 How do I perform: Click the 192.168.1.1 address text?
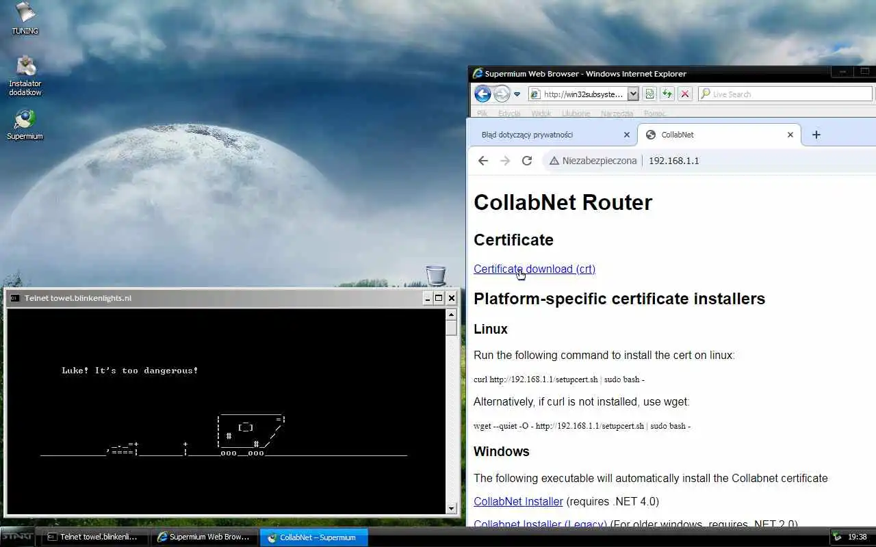[673, 161]
